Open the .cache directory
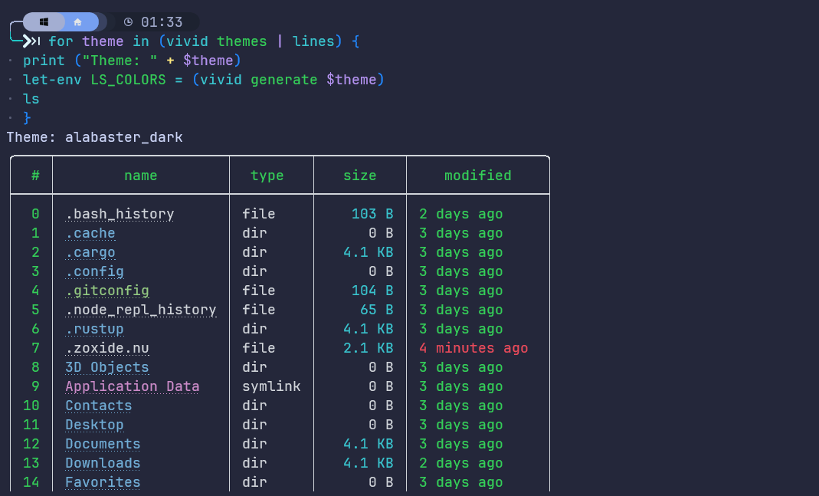This screenshot has height=496, width=819. [90, 233]
